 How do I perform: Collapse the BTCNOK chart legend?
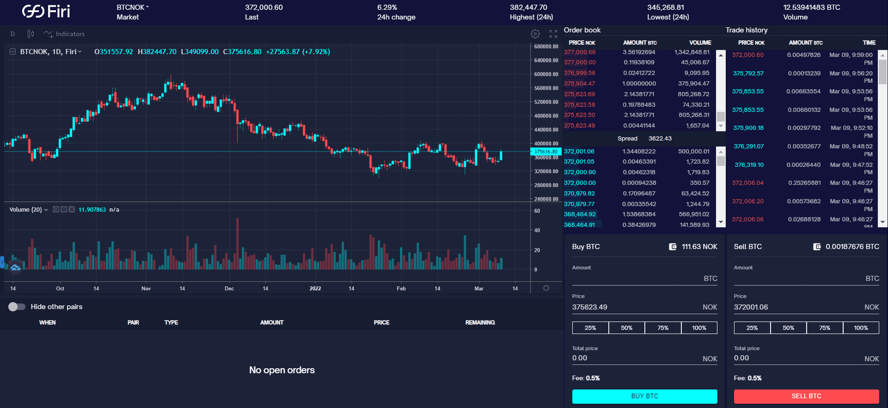pyautogui.click(x=13, y=52)
